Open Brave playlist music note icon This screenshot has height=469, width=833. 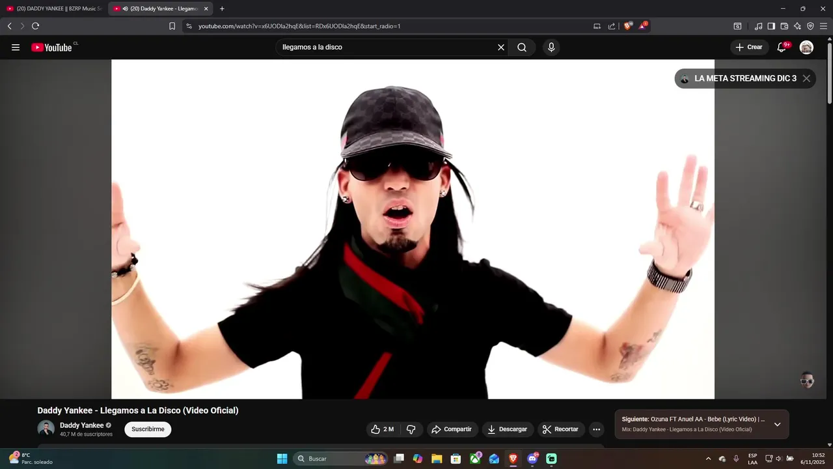758,26
